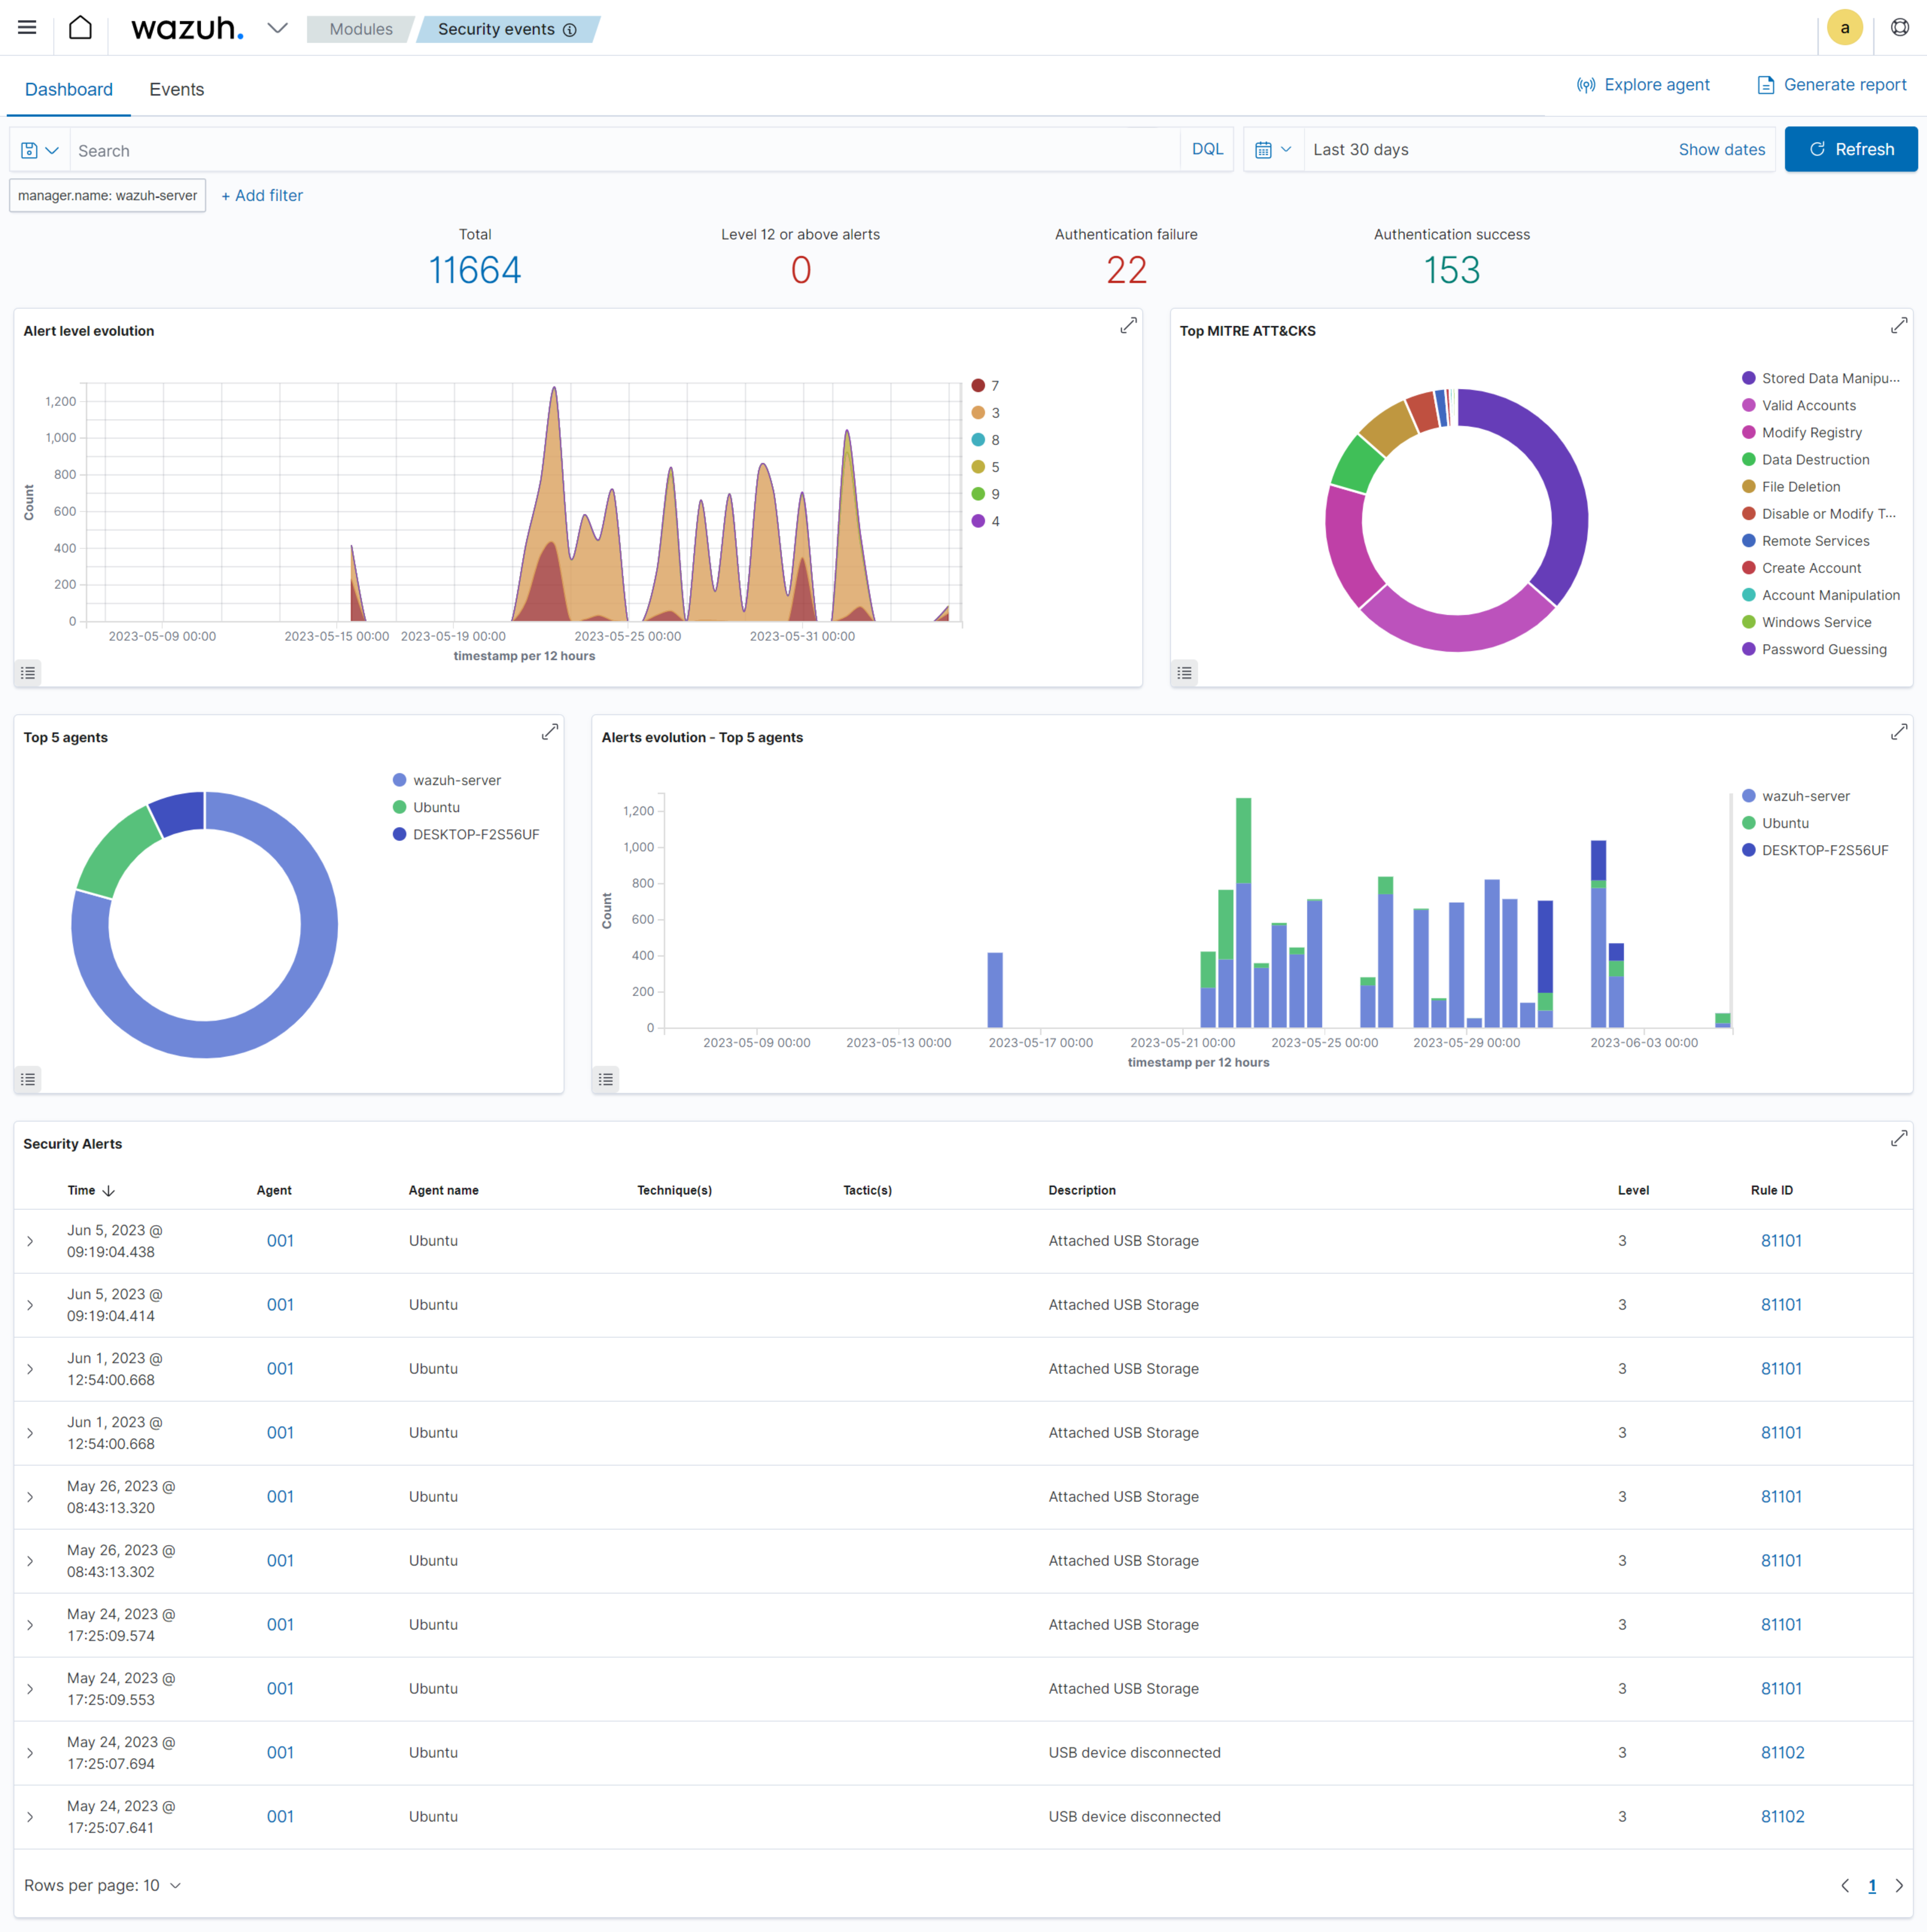Toggle legend of Top MITRE ATT&CKS chart
This screenshot has height=1932, width=1927.
point(1185,673)
